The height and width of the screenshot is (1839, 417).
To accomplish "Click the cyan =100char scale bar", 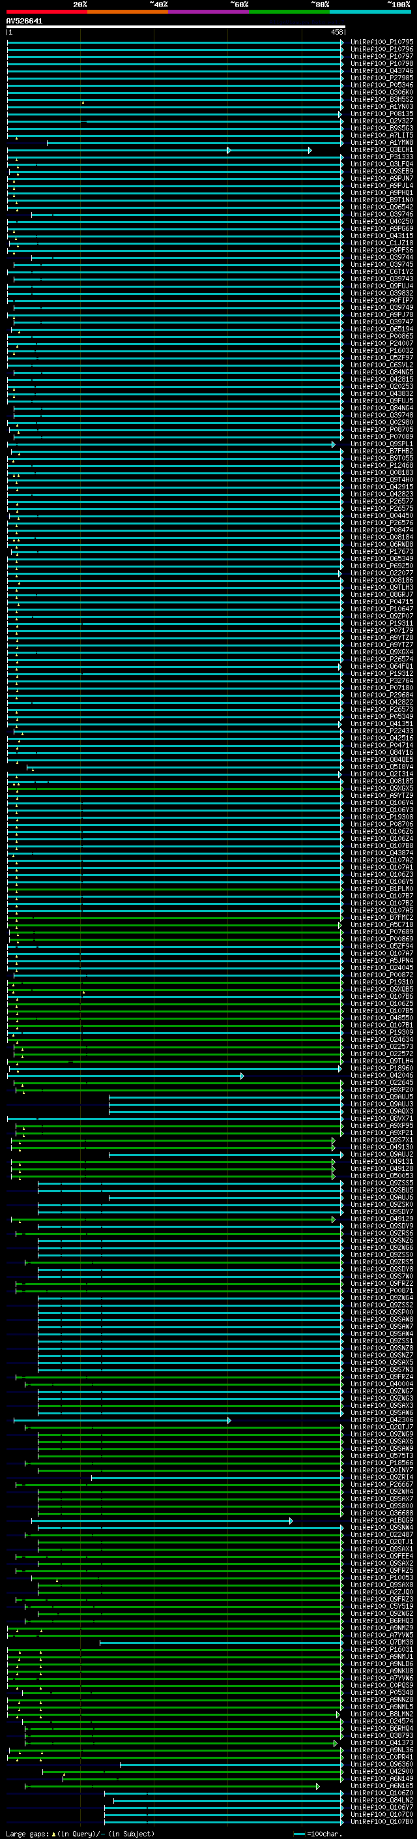I will pos(299,1833).
